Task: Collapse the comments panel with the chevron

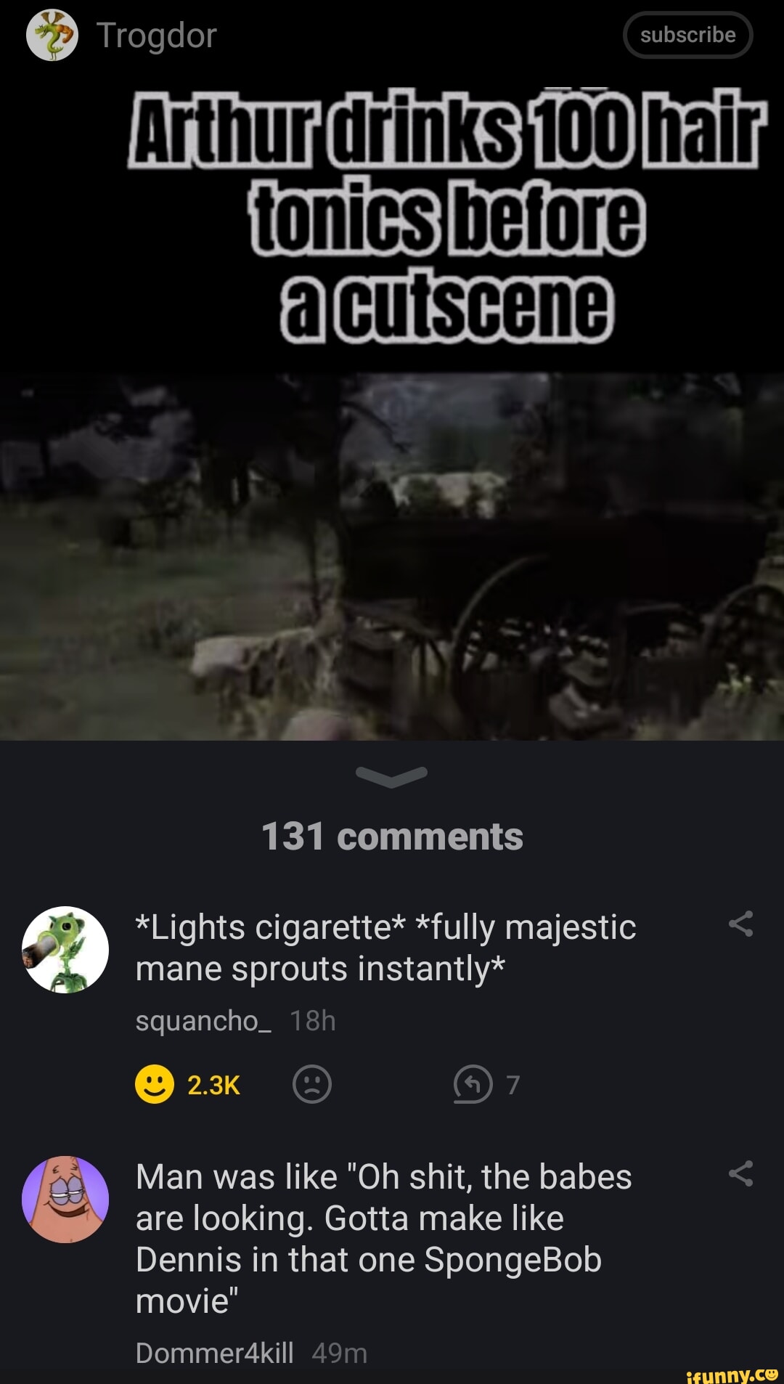Action: 392,776
